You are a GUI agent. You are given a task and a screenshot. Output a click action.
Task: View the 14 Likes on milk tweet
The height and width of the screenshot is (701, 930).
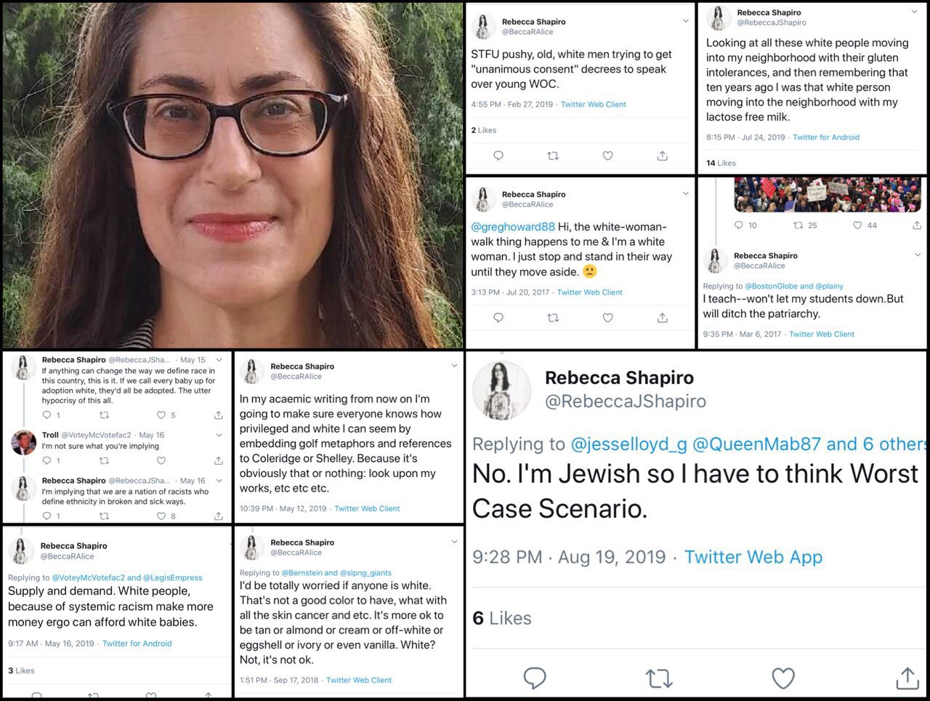tap(721, 163)
